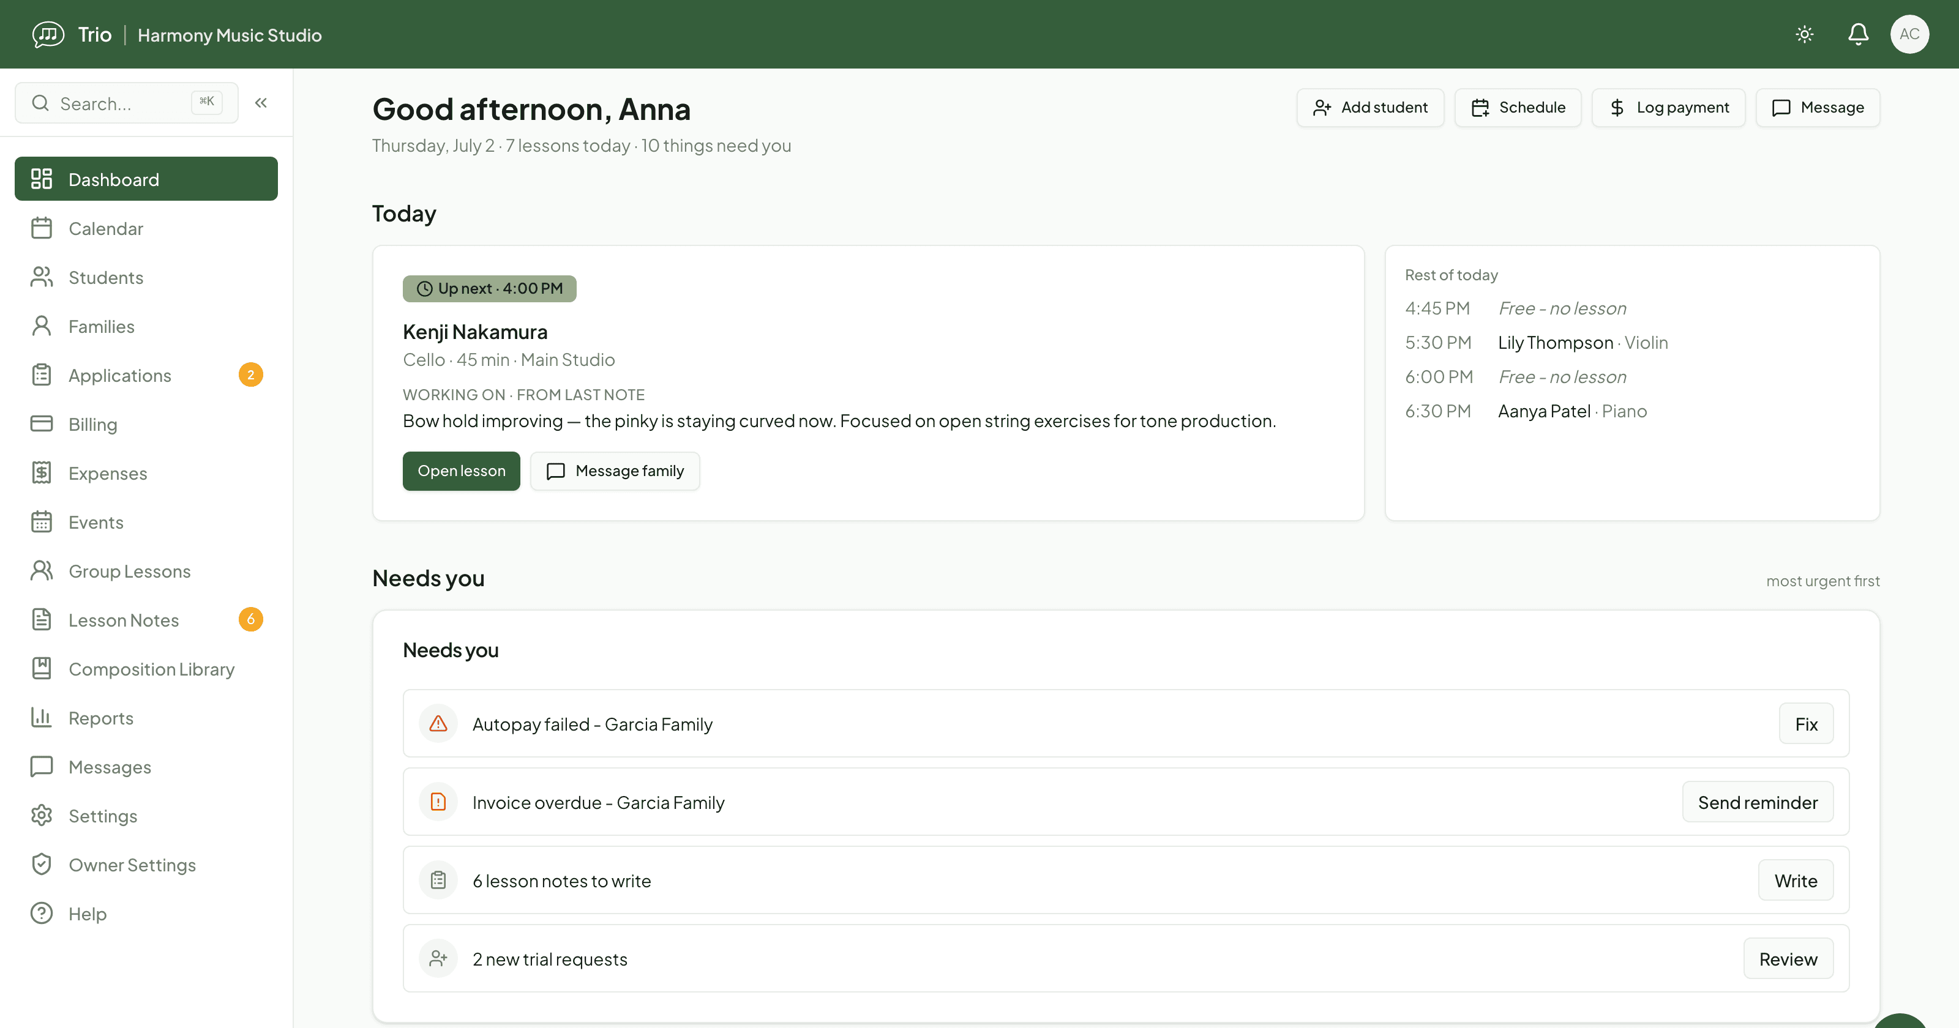Click the Messages chat icon in sidebar

pyautogui.click(x=41, y=767)
